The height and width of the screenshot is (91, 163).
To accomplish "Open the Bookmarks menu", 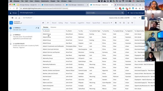I will [x=45, y=1].
